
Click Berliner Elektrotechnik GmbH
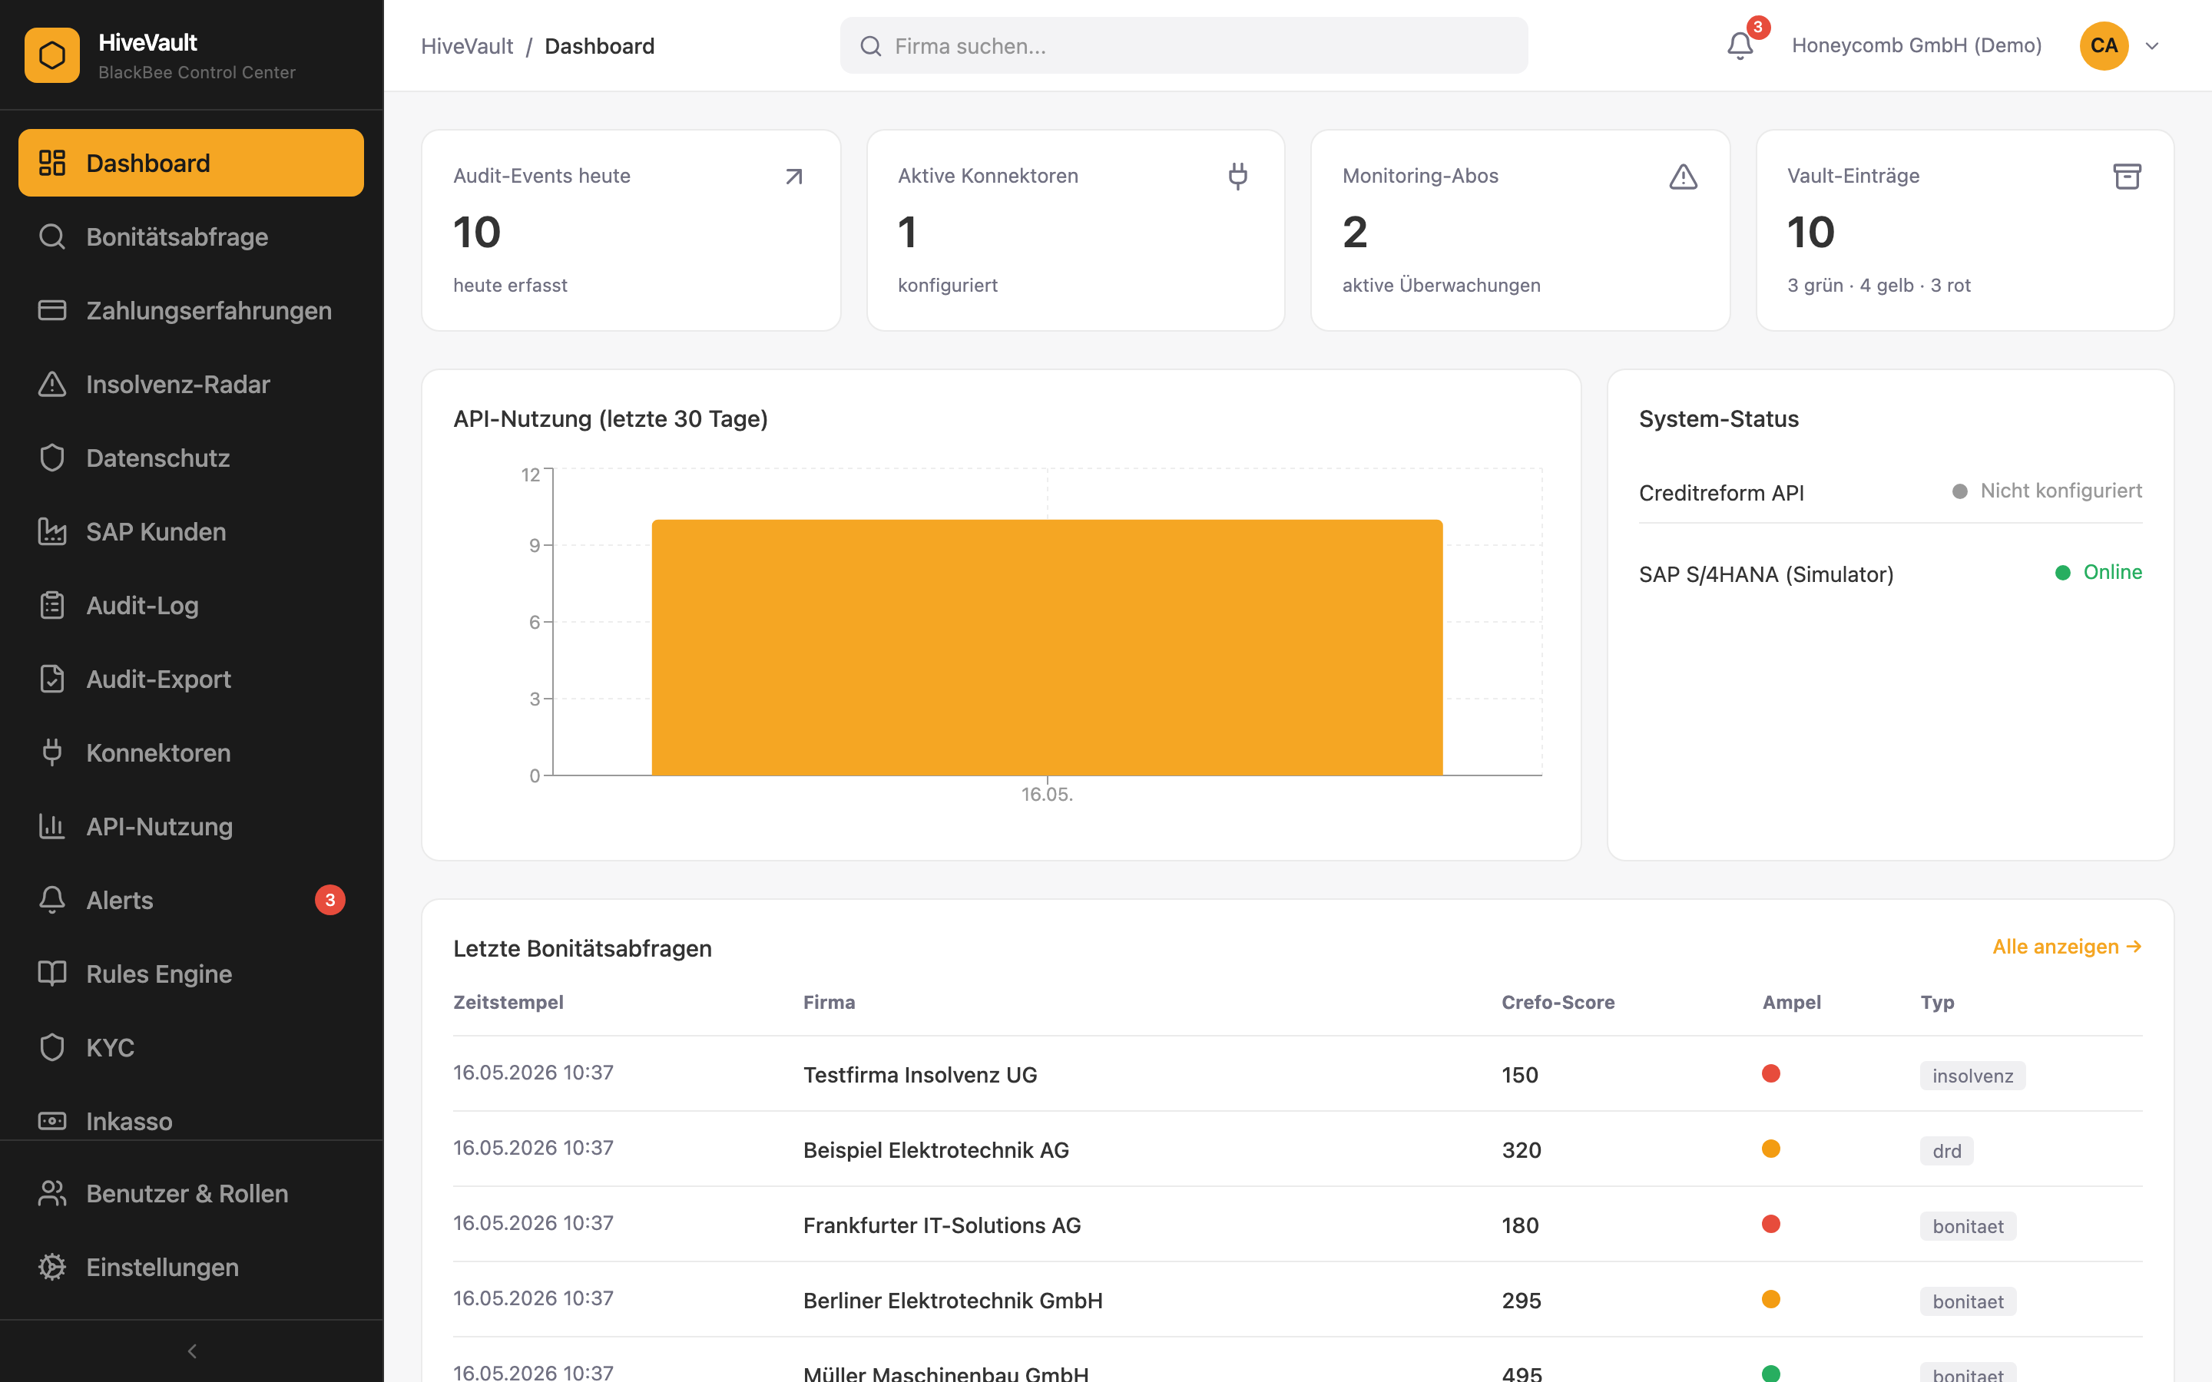pos(952,1300)
